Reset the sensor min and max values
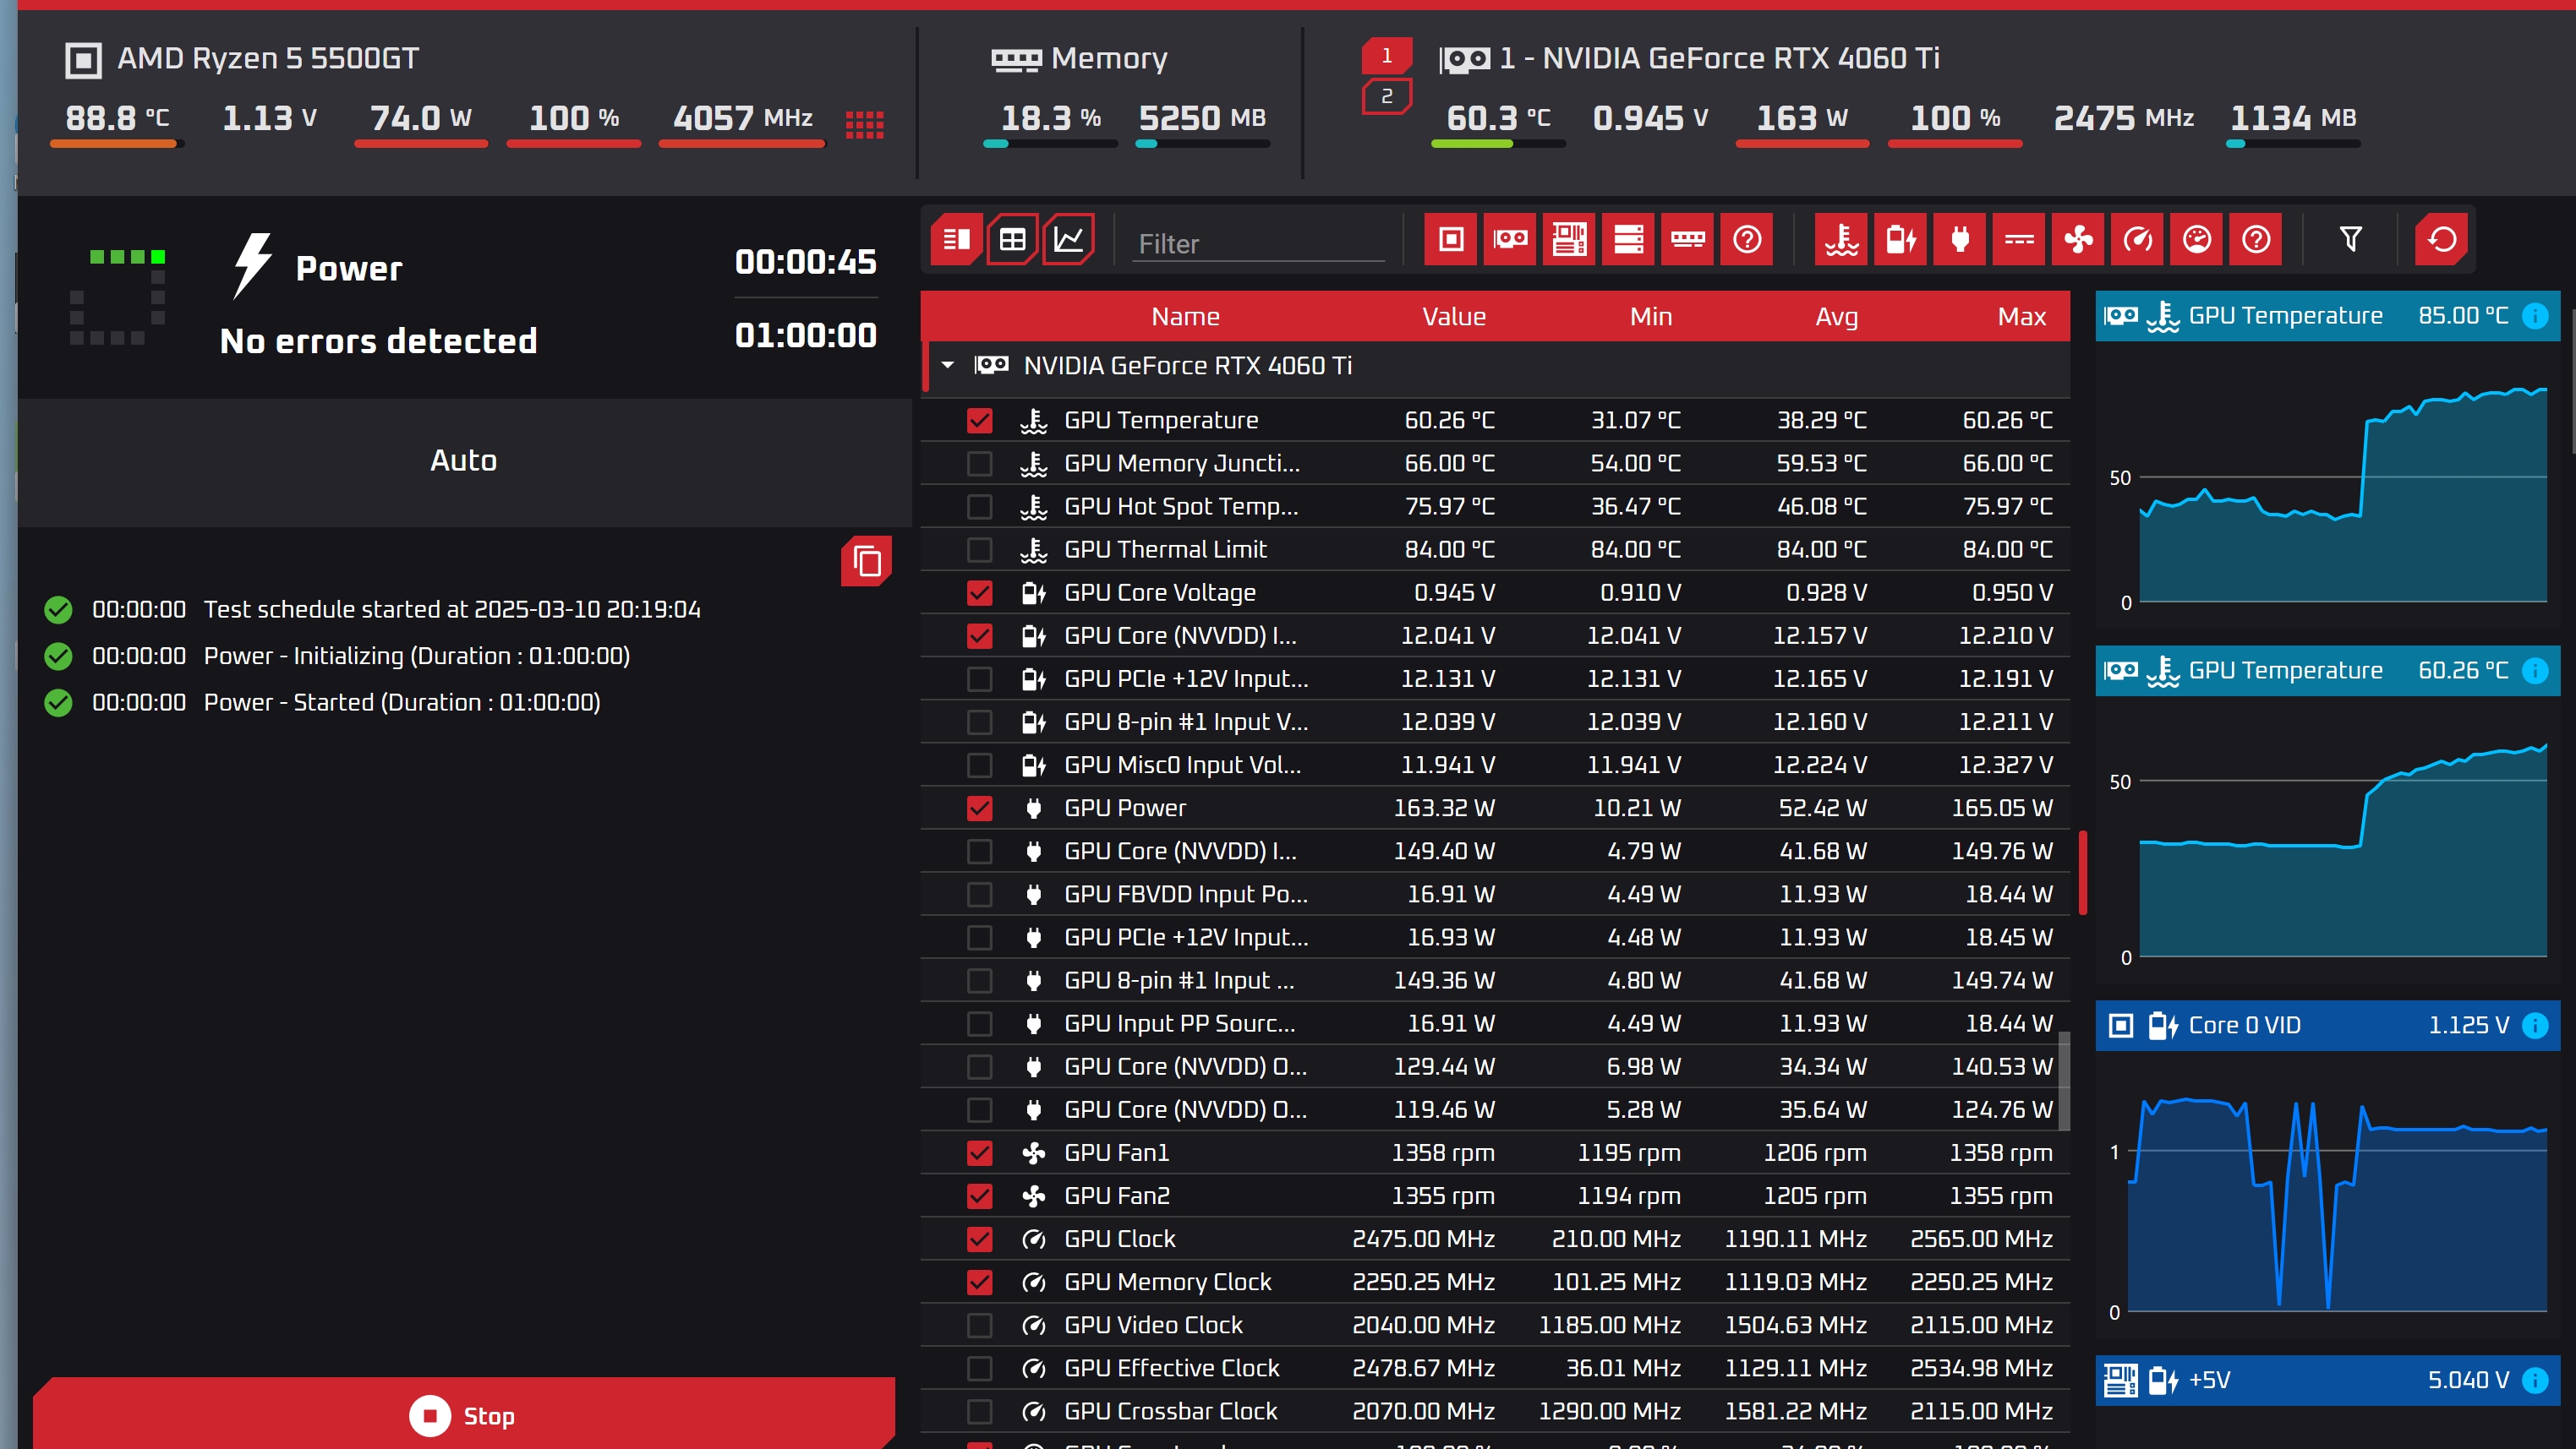Image resolution: width=2576 pixels, height=1449 pixels. click(2442, 239)
